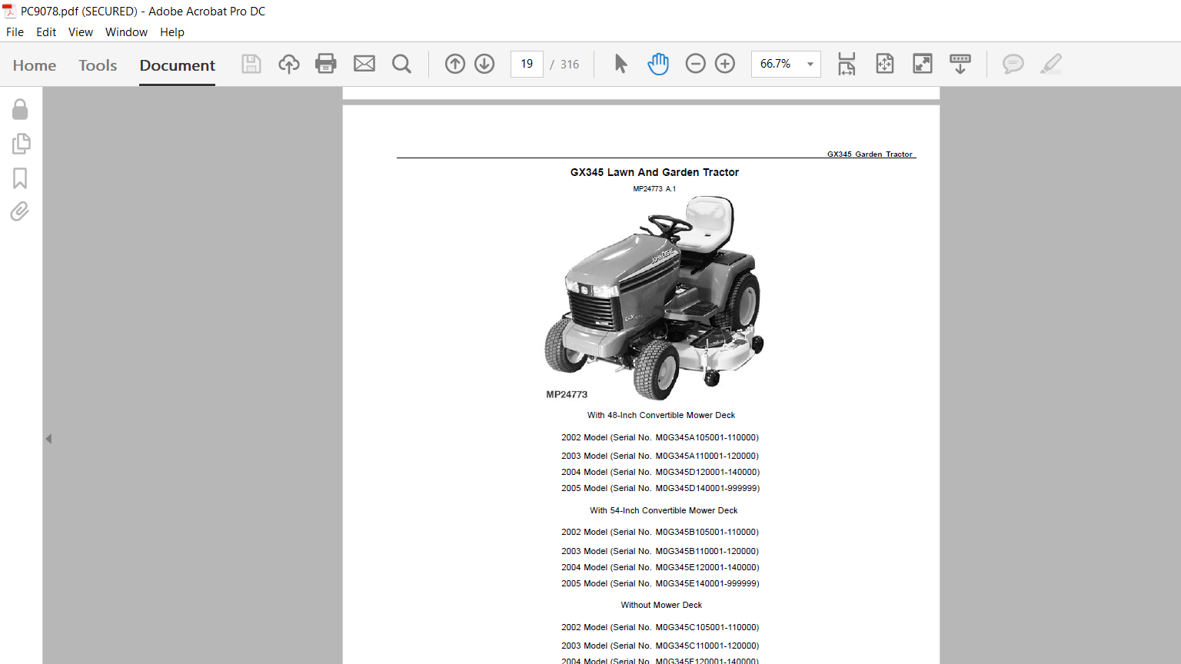The image size is (1181, 664).
Task: Click the Print icon
Action: (326, 64)
